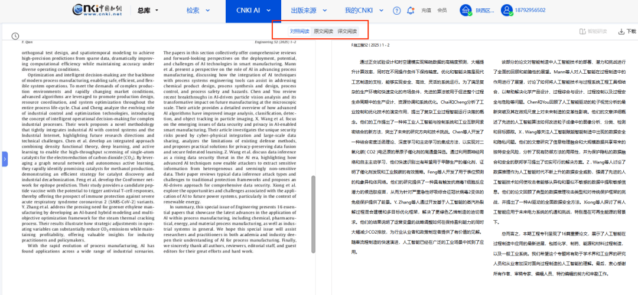Open the notifications bell

[x=411, y=11]
